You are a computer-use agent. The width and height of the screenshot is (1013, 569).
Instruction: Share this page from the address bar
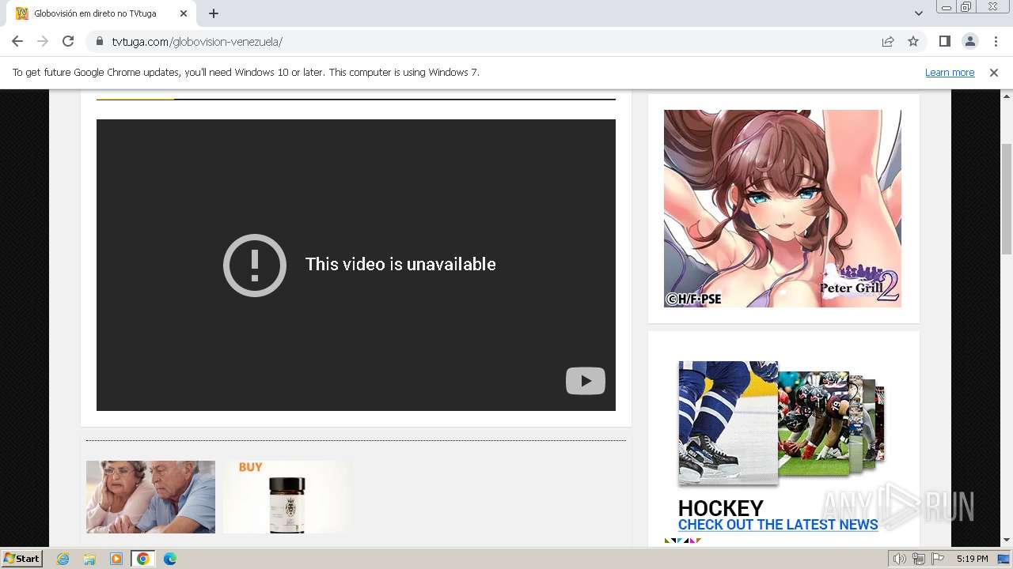click(888, 42)
